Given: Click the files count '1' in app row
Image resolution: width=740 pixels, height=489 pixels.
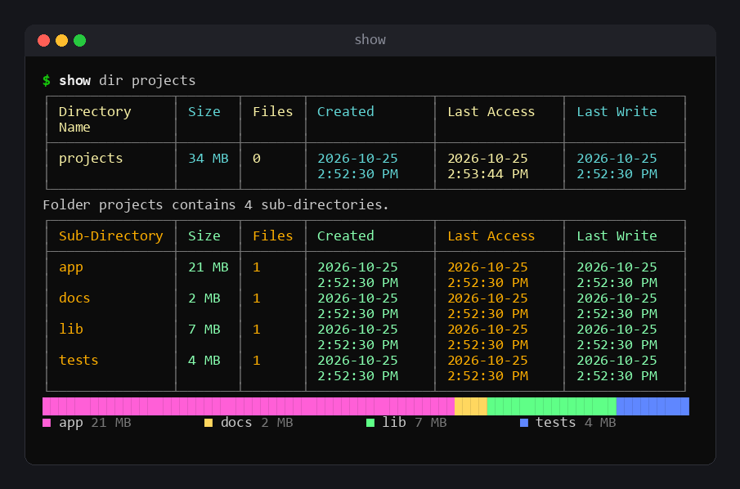Looking at the screenshot, I should coord(256,267).
